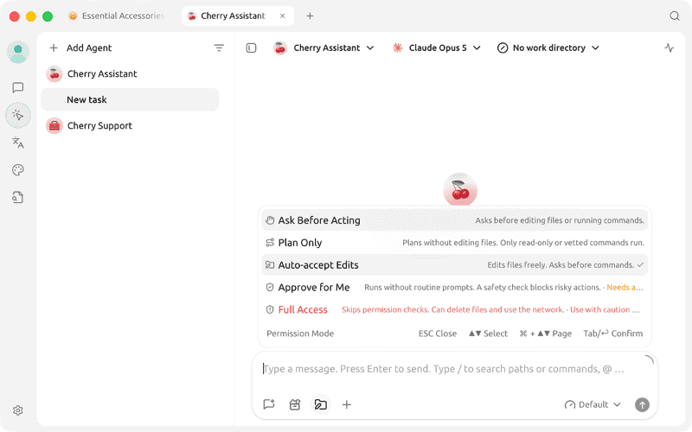
Task: Click the Cherry Assistant avatar in agent list
Action: click(54, 73)
